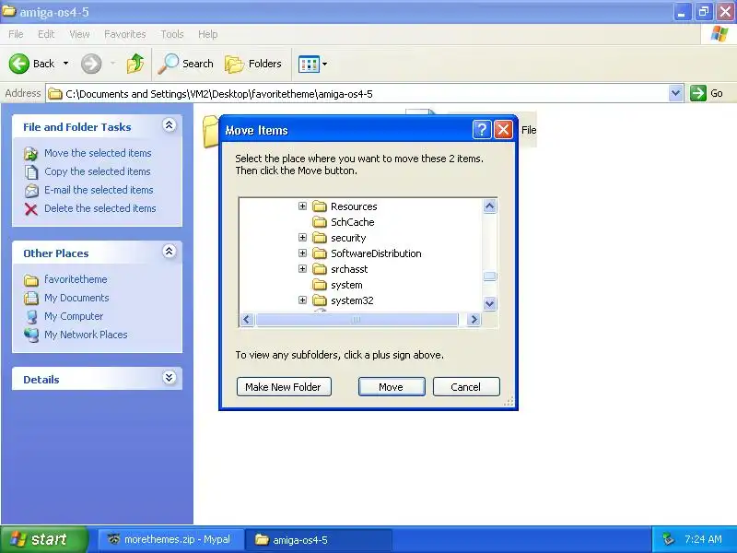Screen dimensions: 737x553
Task: Open My Computer in Other Places
Action: (x=74, y=316)
